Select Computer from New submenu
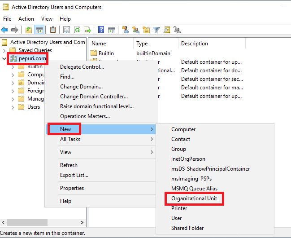 pyautogui.click(x=215, y=129)
